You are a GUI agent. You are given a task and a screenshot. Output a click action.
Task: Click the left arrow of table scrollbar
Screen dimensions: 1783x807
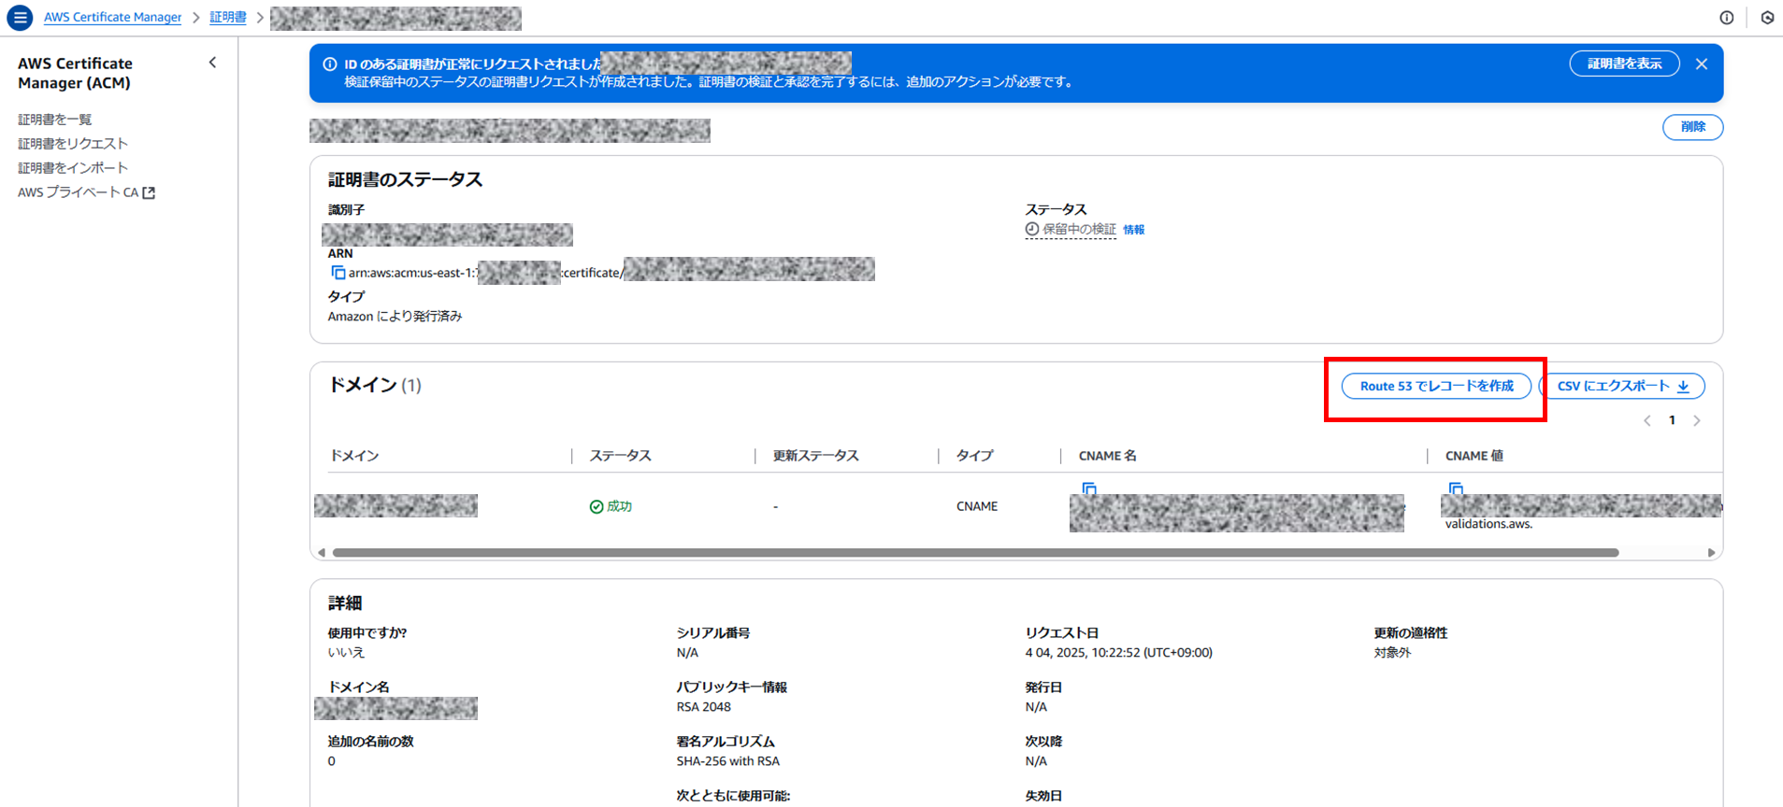click(x=322, y=553)
